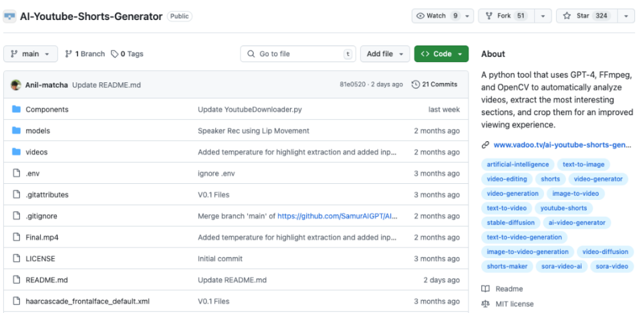Open the main branch dropdown

click(31, 54)
